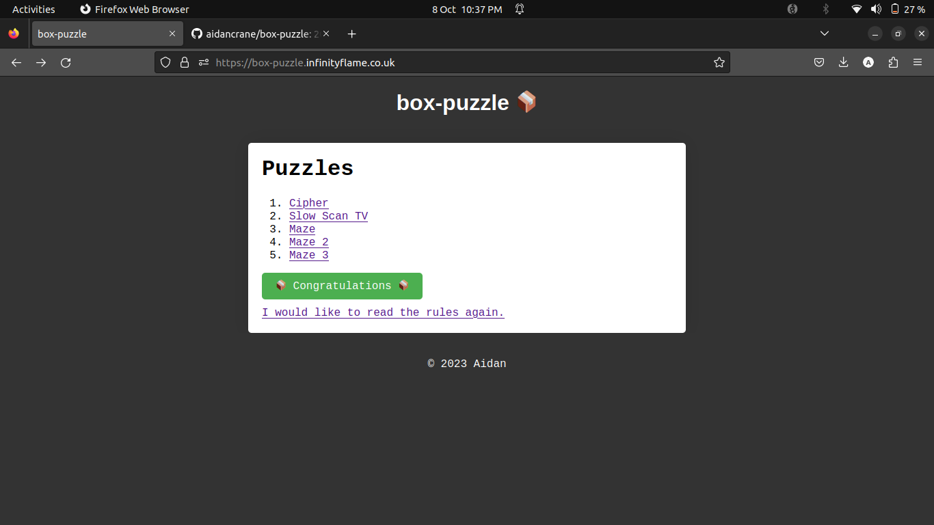Open the Slow Scan TV puzzle
This screenshot has width=934, height=525.
point(328,216)
